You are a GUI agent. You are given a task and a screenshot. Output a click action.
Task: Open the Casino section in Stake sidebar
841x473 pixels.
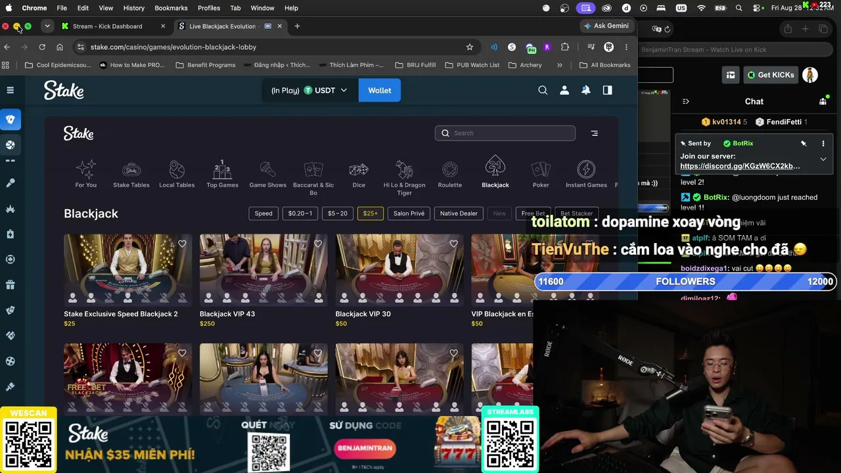11,120
